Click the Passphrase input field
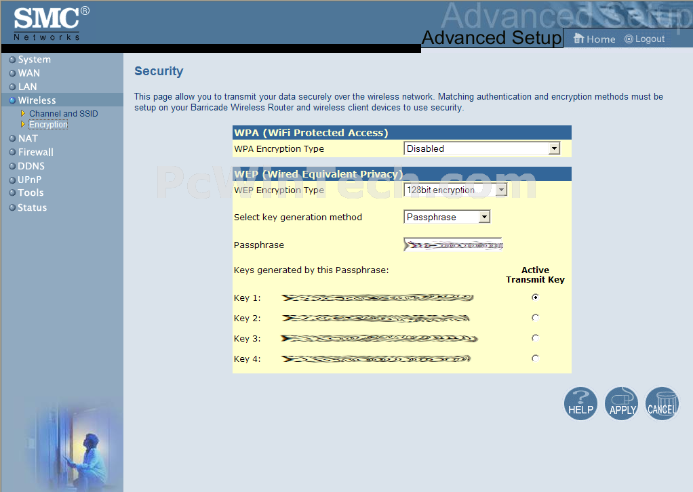This screenshot has height=492, width=693. tap(454, 244)
